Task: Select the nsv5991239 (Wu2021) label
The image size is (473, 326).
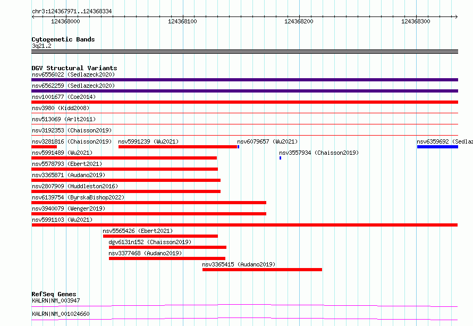Action: (148, 141)
